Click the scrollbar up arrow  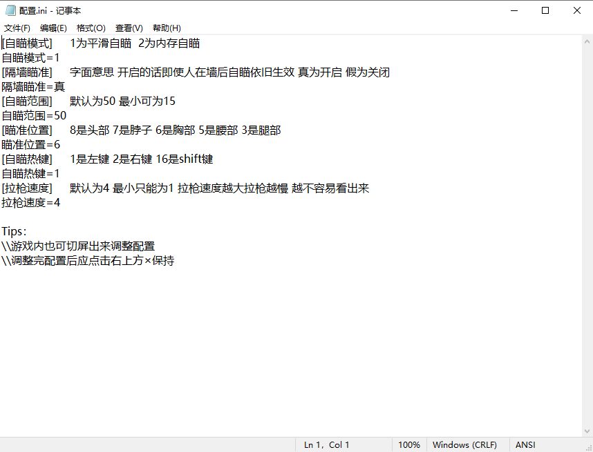pyautogui.click(x=587, y=41)
